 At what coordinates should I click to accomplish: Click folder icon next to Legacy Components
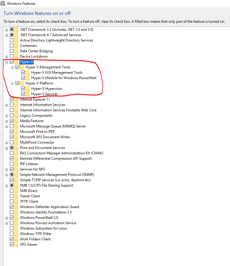[16, 116]
